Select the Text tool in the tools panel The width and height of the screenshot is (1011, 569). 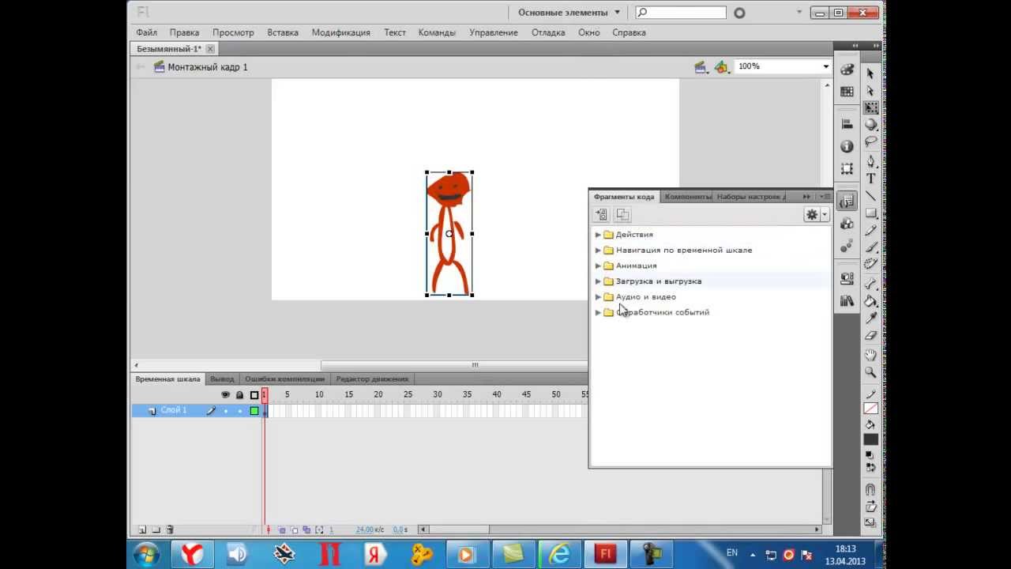click(870, 179)
